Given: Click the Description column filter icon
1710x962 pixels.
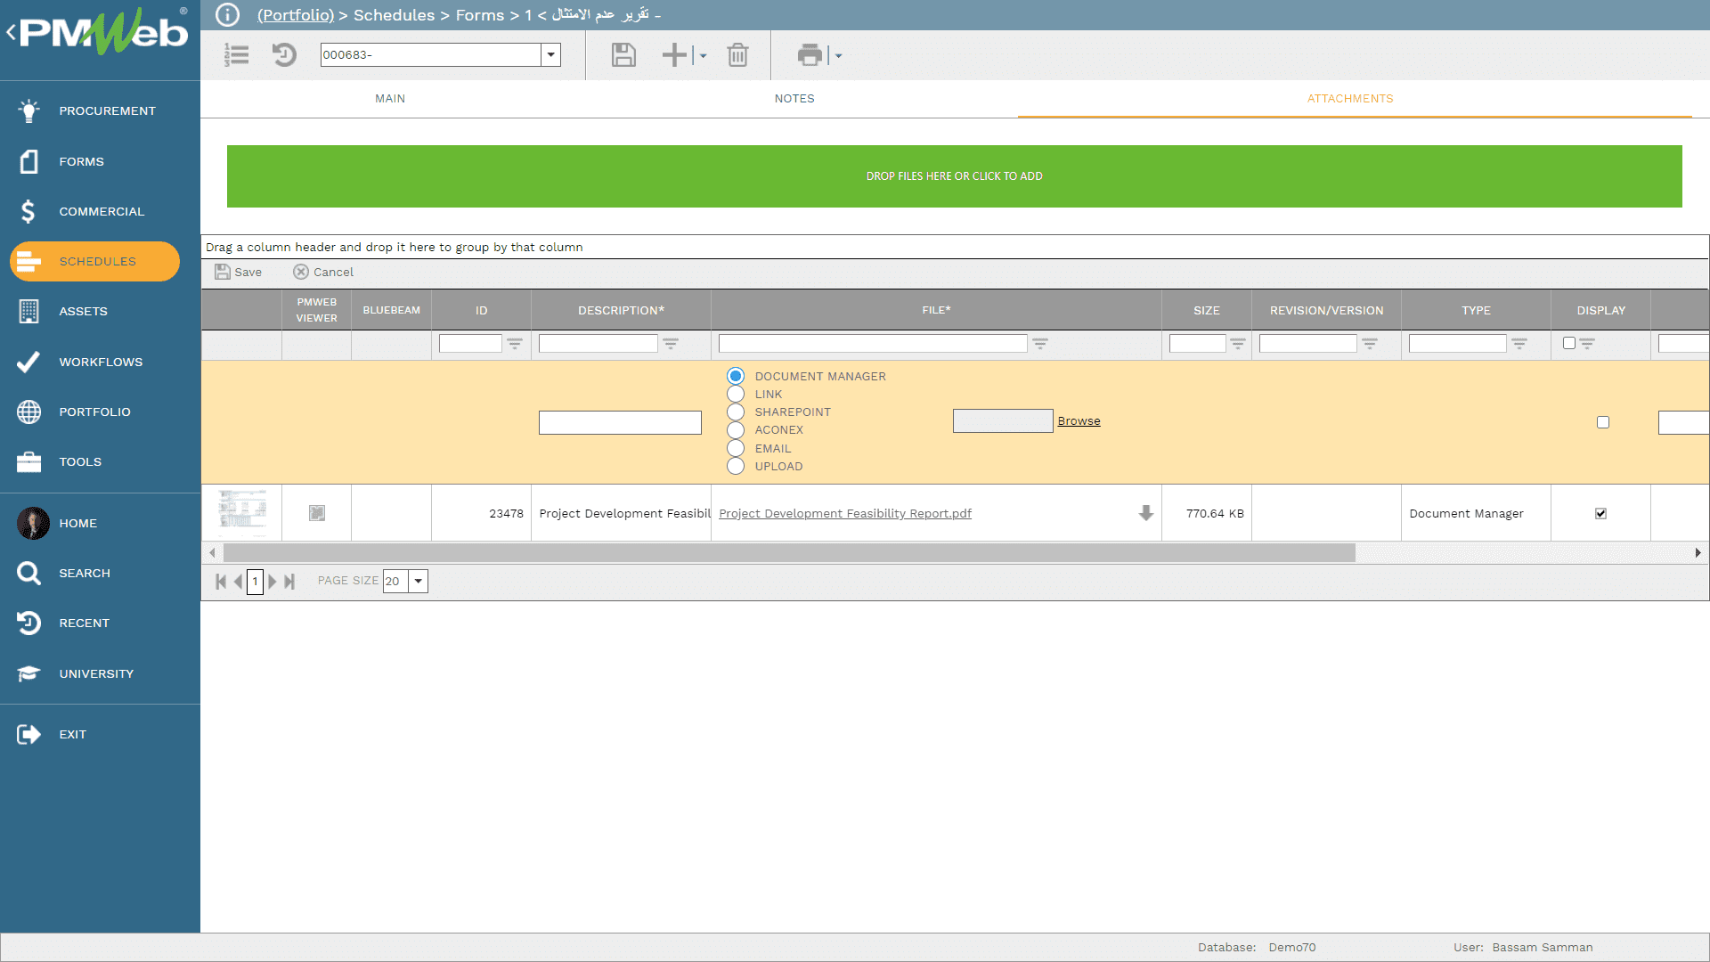Looking at the screenshot, I should (x=671, y=343).
